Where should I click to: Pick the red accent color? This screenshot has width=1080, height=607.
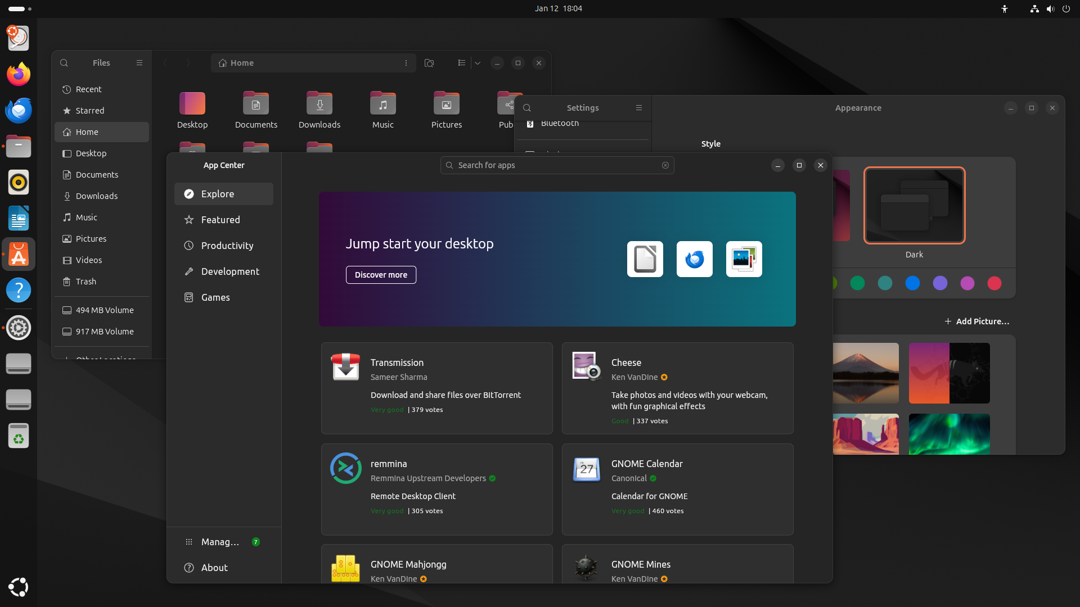(x=994, y=283)
